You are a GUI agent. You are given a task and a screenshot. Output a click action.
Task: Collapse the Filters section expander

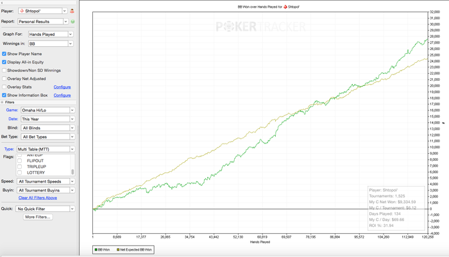tap(2, 102)
